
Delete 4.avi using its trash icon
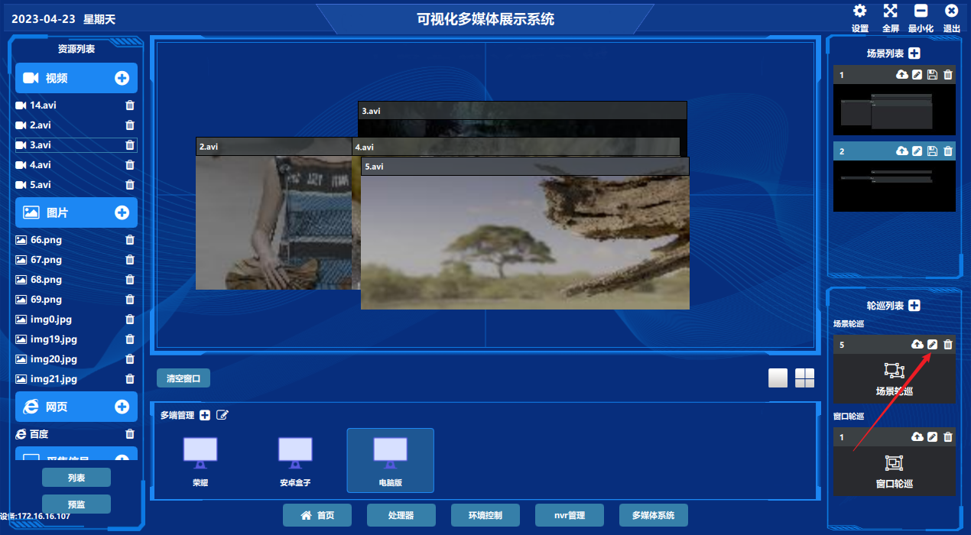[x=130, y=165]
